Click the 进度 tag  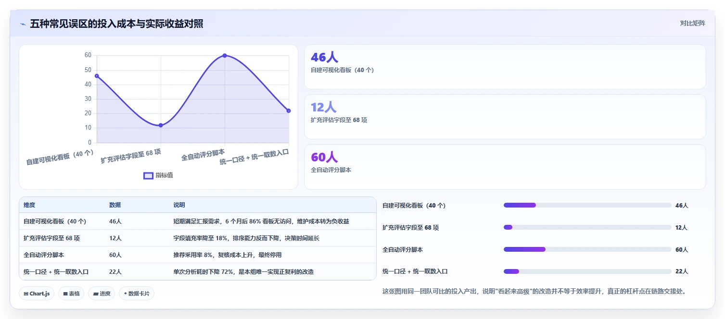click(x=102, y=294)
